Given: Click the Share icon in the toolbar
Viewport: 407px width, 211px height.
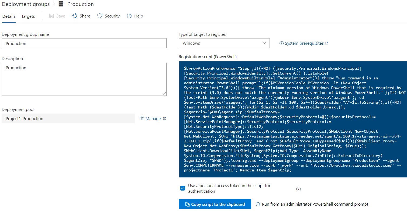Looking at the screenshot, I should [x=74, y=16].
